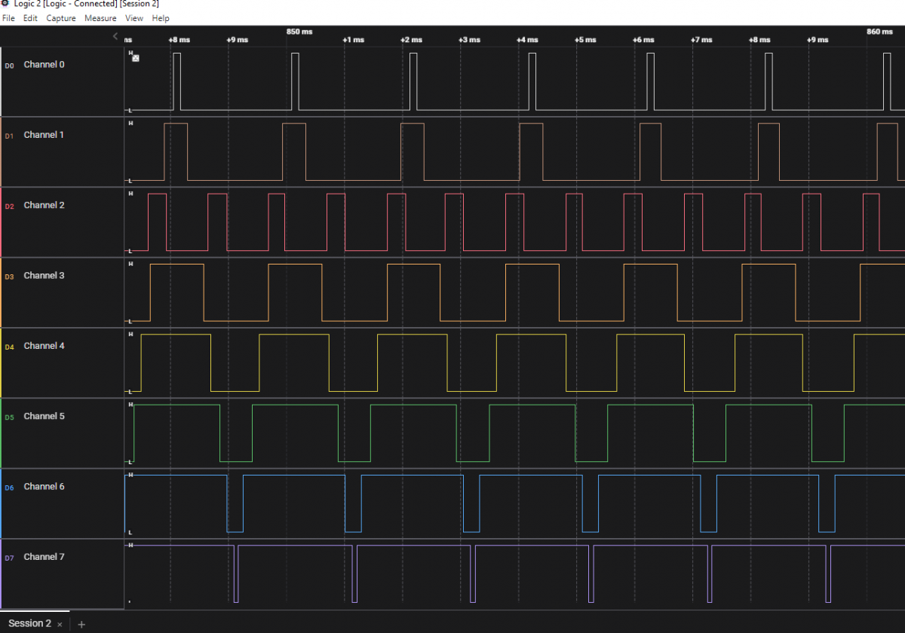Viewport: 905px width, 633px height.
Task: Select the Channel 6 name label
Action: click(44, 487)
